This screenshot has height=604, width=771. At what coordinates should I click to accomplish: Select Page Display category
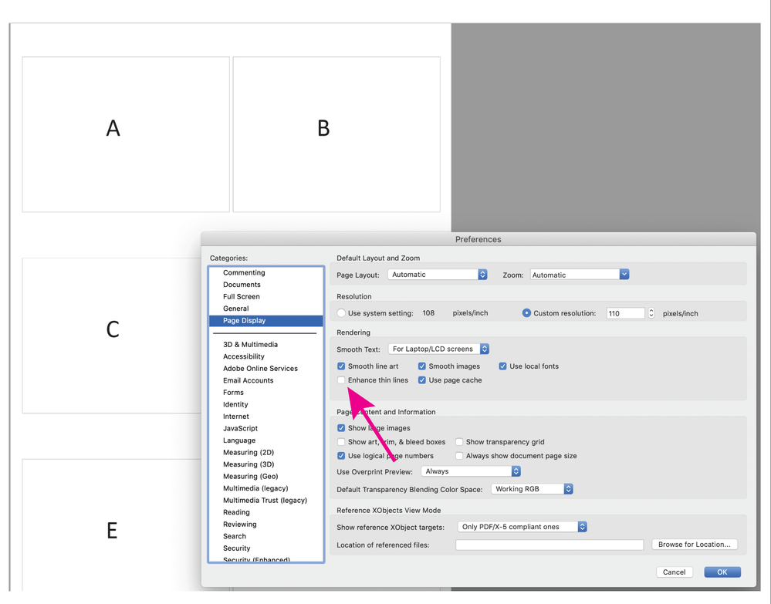[266, 320]
